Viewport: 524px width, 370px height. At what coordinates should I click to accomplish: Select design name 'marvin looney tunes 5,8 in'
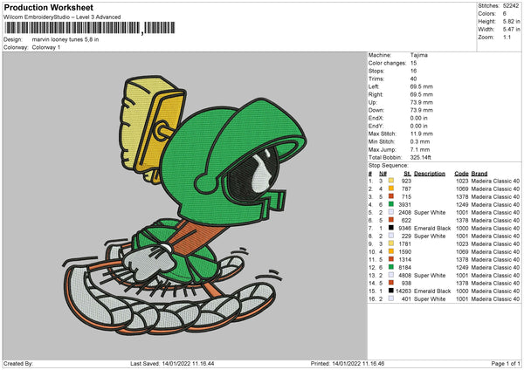click(x=65, y=39)
